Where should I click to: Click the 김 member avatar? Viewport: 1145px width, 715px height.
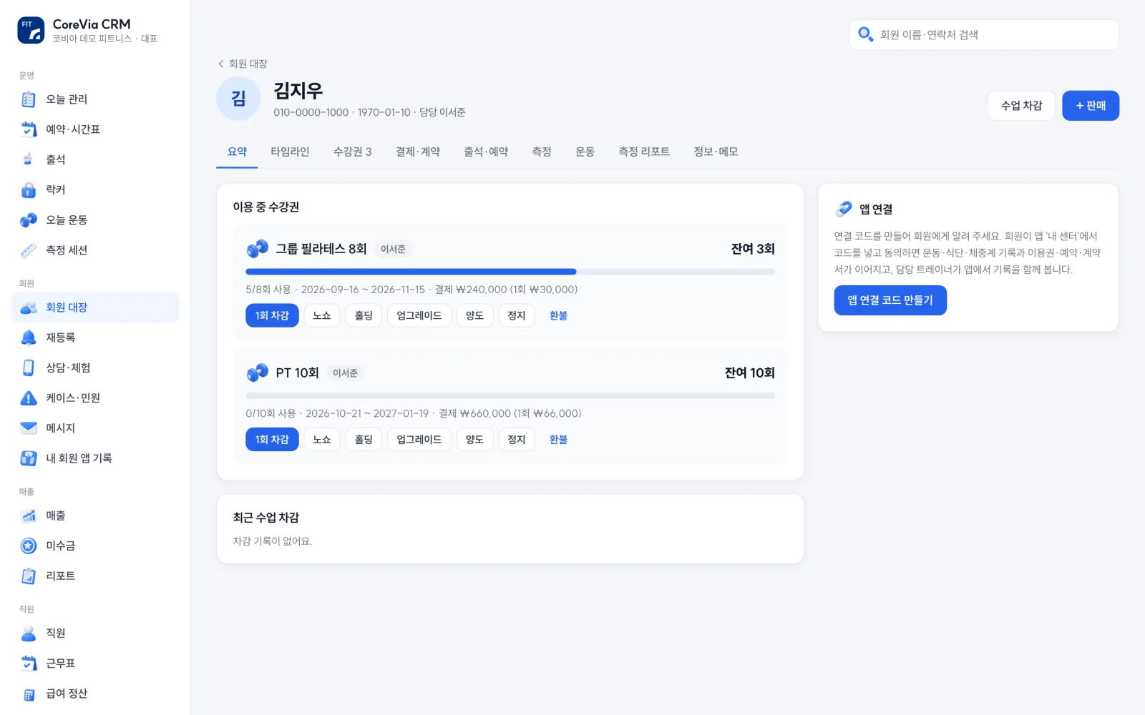click(x=238, y=99)
